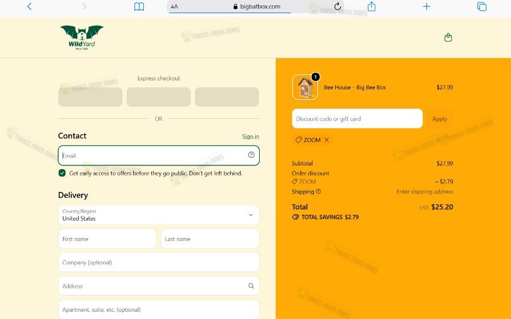Click the First name field

point(107,239)
